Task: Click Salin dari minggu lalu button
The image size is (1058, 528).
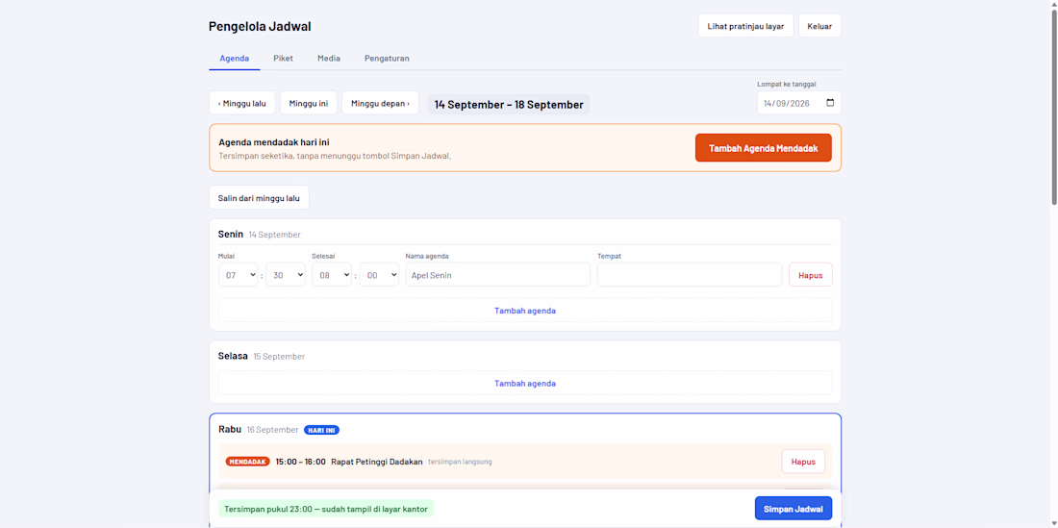Action: [x=259, y=197]
